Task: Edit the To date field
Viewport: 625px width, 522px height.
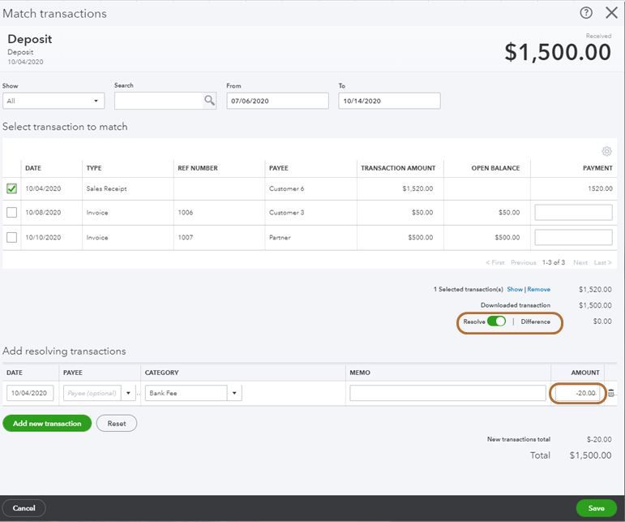Action: click(x=389, y=101)
